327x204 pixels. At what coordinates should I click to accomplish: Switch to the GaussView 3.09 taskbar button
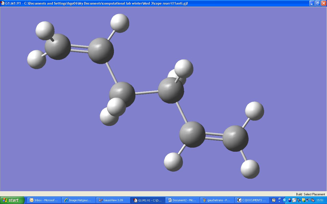point(113,200)
